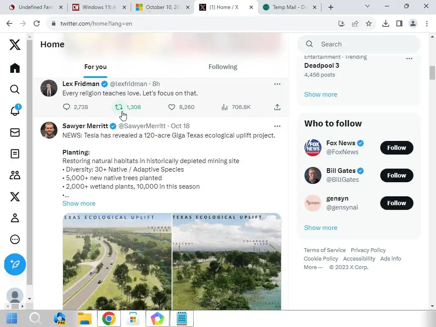Switch to Undefined Fantastic browser tab
The width and height of the screenshot is (436, 327).
click(36, 7)
